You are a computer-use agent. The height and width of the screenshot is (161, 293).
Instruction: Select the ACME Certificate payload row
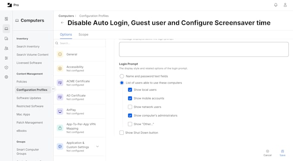coord(80,83)
